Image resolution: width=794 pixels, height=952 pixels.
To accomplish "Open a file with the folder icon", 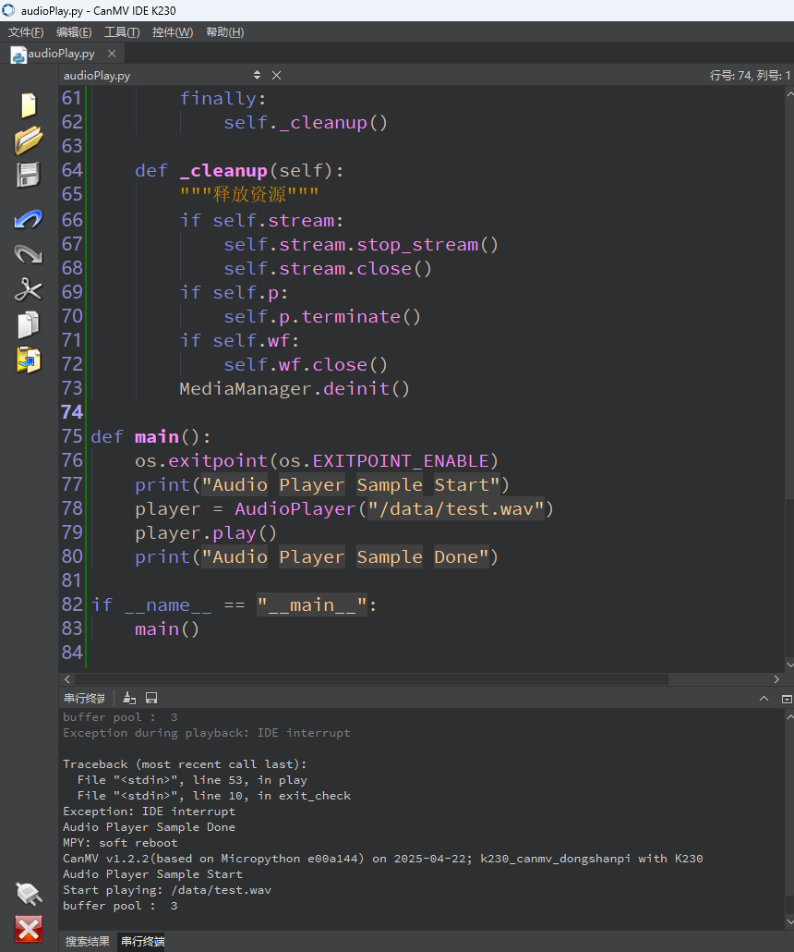I will click(29, 140).
